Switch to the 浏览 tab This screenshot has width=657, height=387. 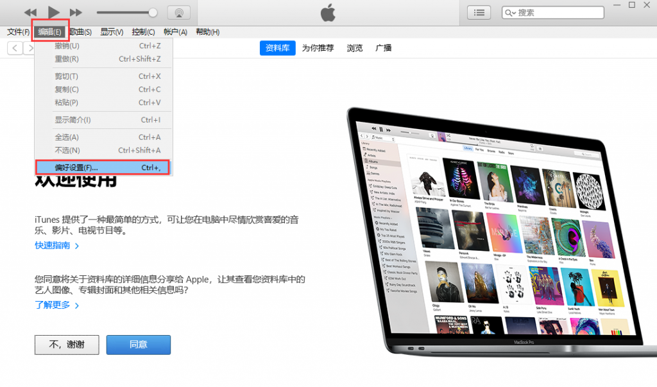point(354,47)
